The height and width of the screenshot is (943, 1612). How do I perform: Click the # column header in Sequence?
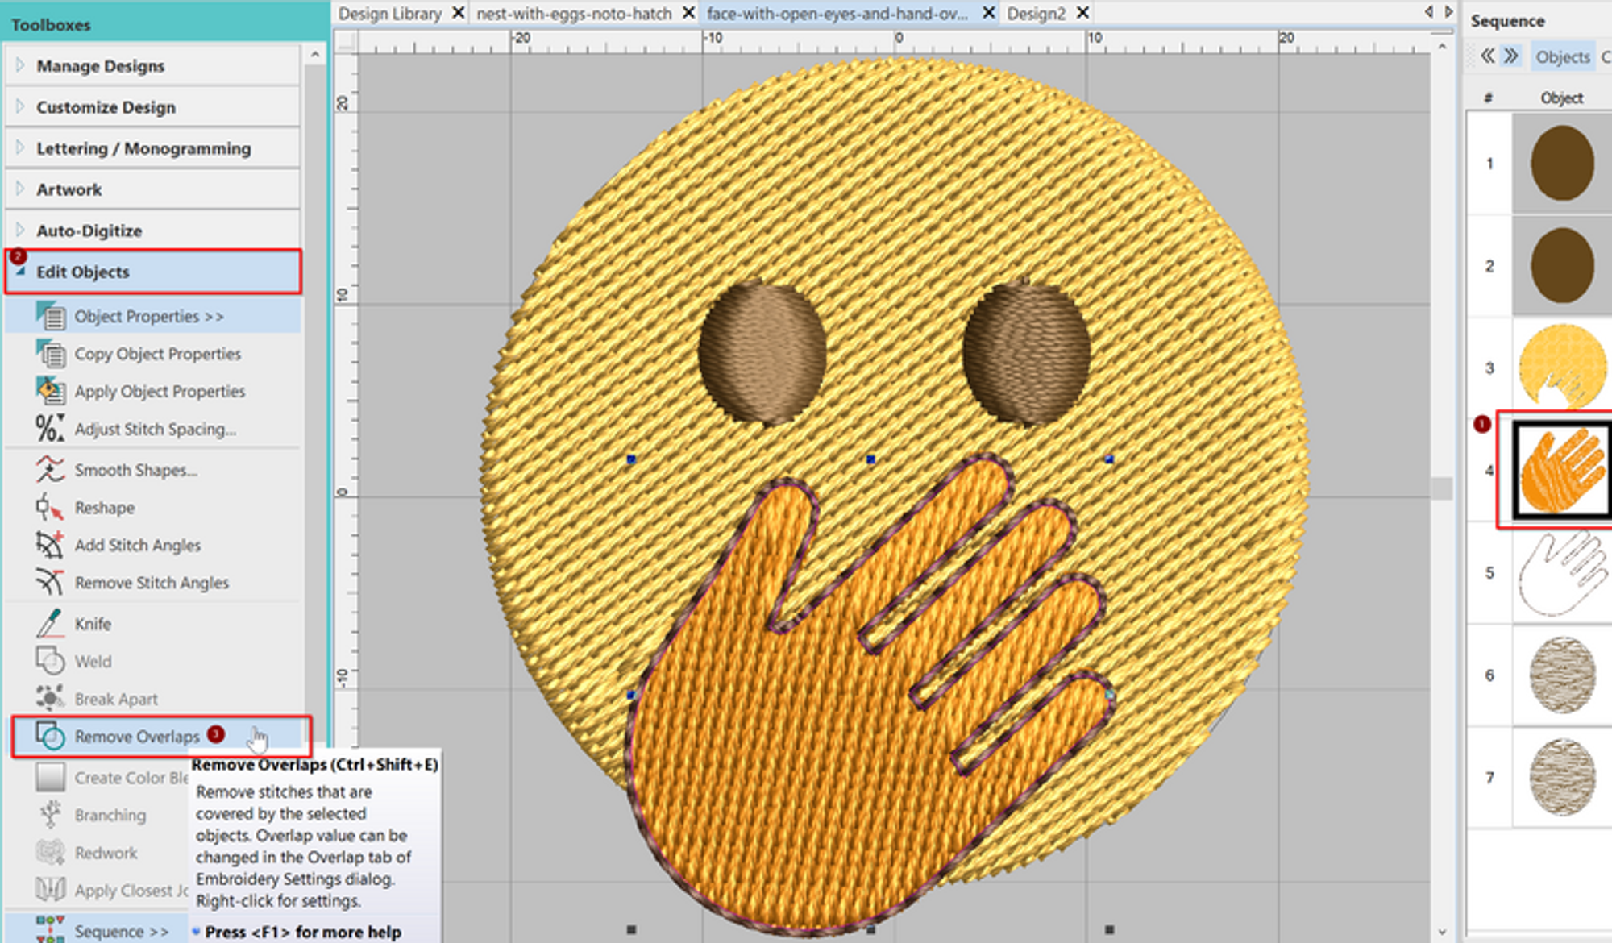click(1488, 98)
